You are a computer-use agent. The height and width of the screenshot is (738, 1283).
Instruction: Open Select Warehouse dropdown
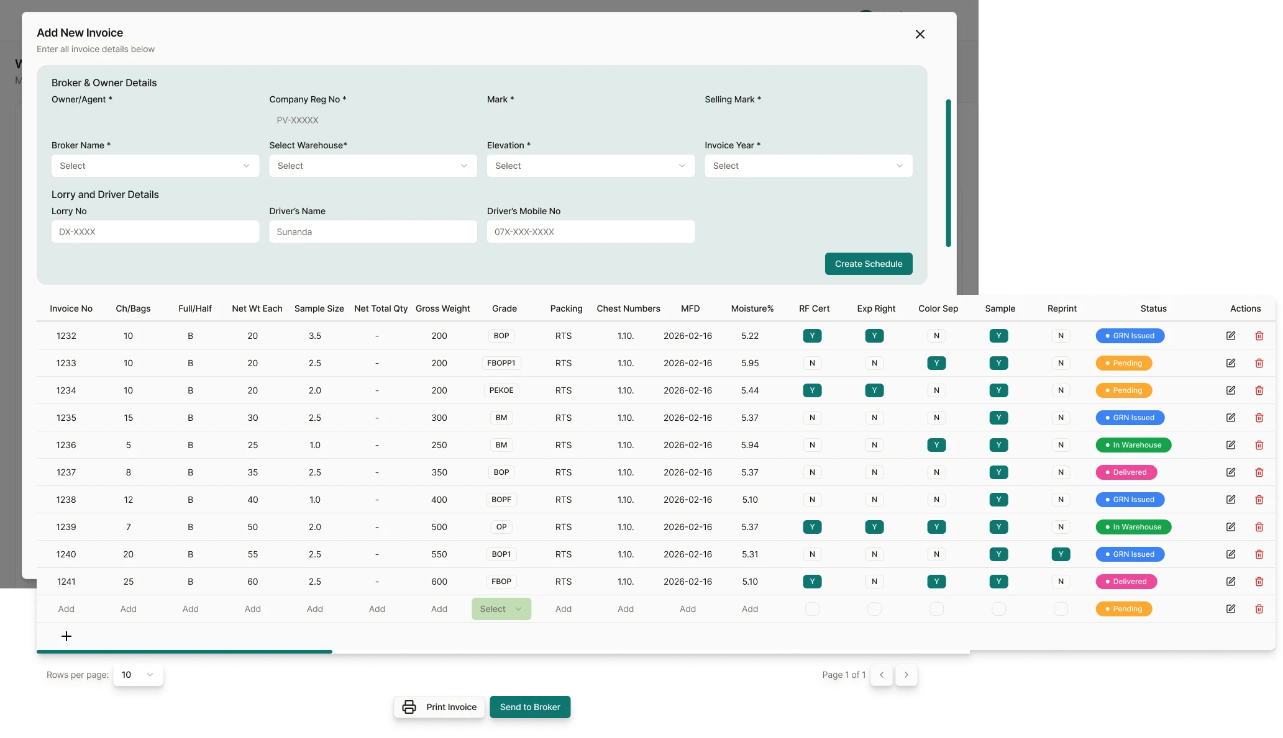[373, 166]
